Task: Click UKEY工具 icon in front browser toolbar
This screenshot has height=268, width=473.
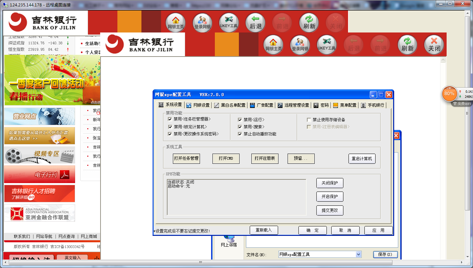Action: 326,45
